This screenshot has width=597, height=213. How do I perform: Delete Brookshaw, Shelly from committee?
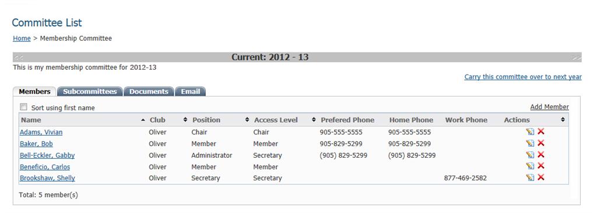tap(540, 177)
